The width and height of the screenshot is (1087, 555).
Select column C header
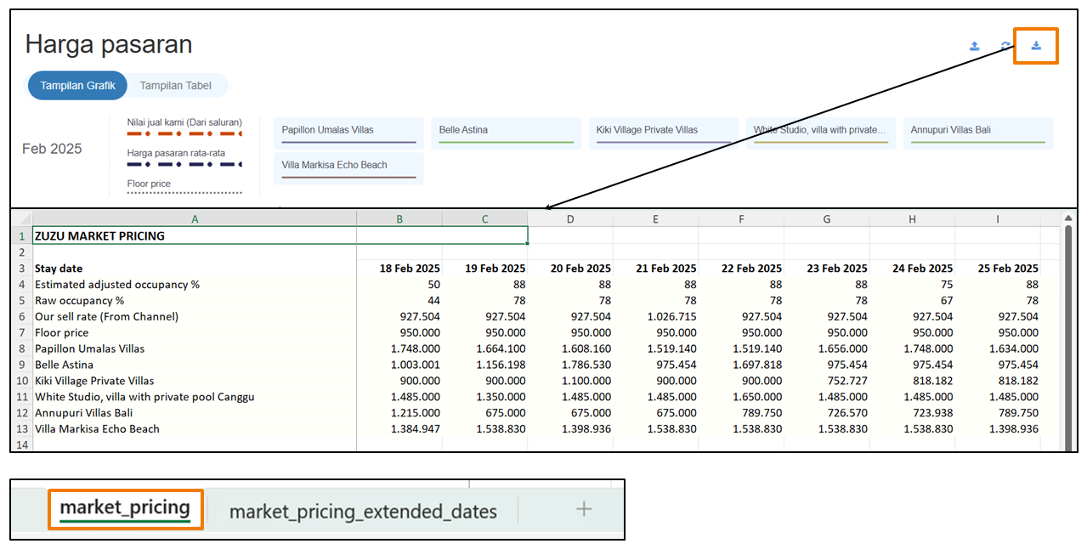pos(485,219)
